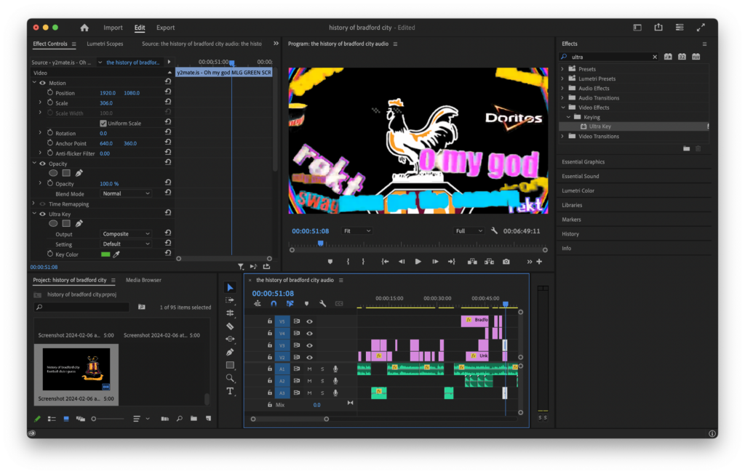Viewport: 745px width, 474px height.
Task: Open Fit zoom level dropdown
Action: click(x=356, y=231)
